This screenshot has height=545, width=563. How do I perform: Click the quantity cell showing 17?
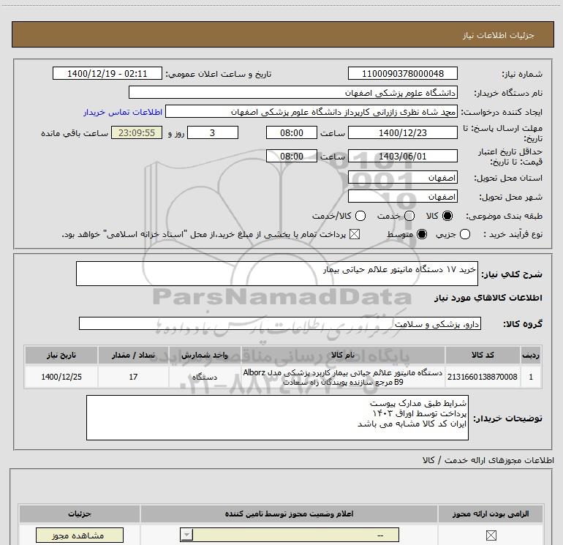coord(133,377)
